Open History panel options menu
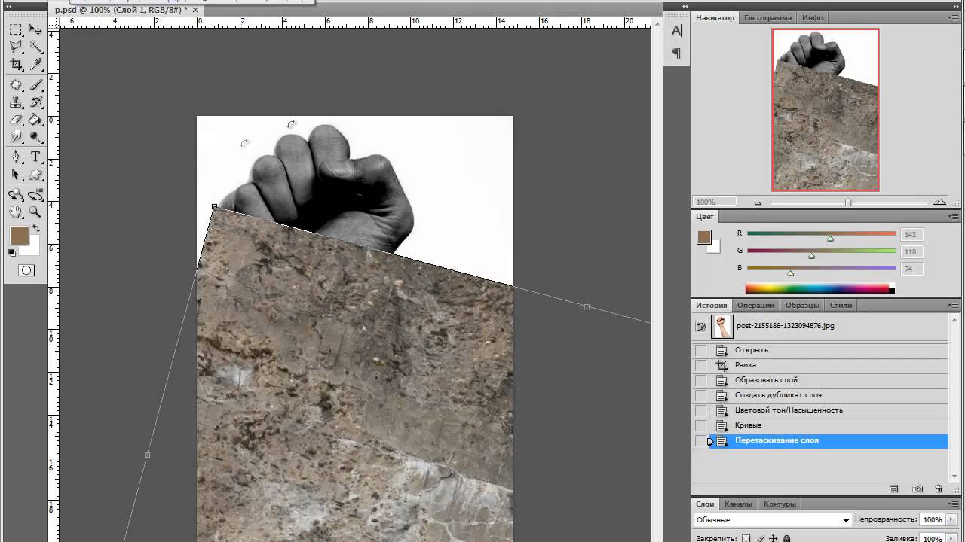965x542 pixels. [954, 305]
